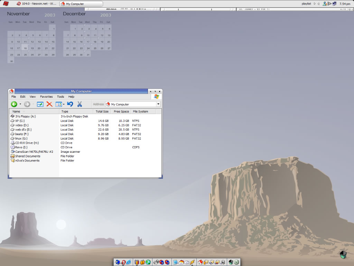Open the Tools menu
The height and width of the screenshot is (266, 354).
tap(60, 97)
